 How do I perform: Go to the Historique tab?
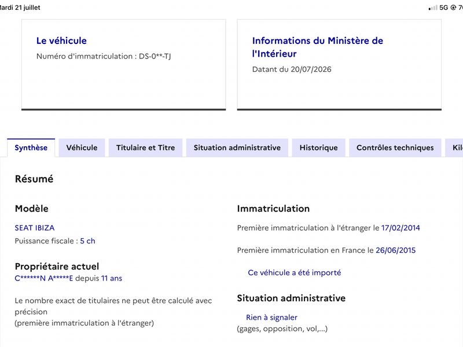[319, 147]
